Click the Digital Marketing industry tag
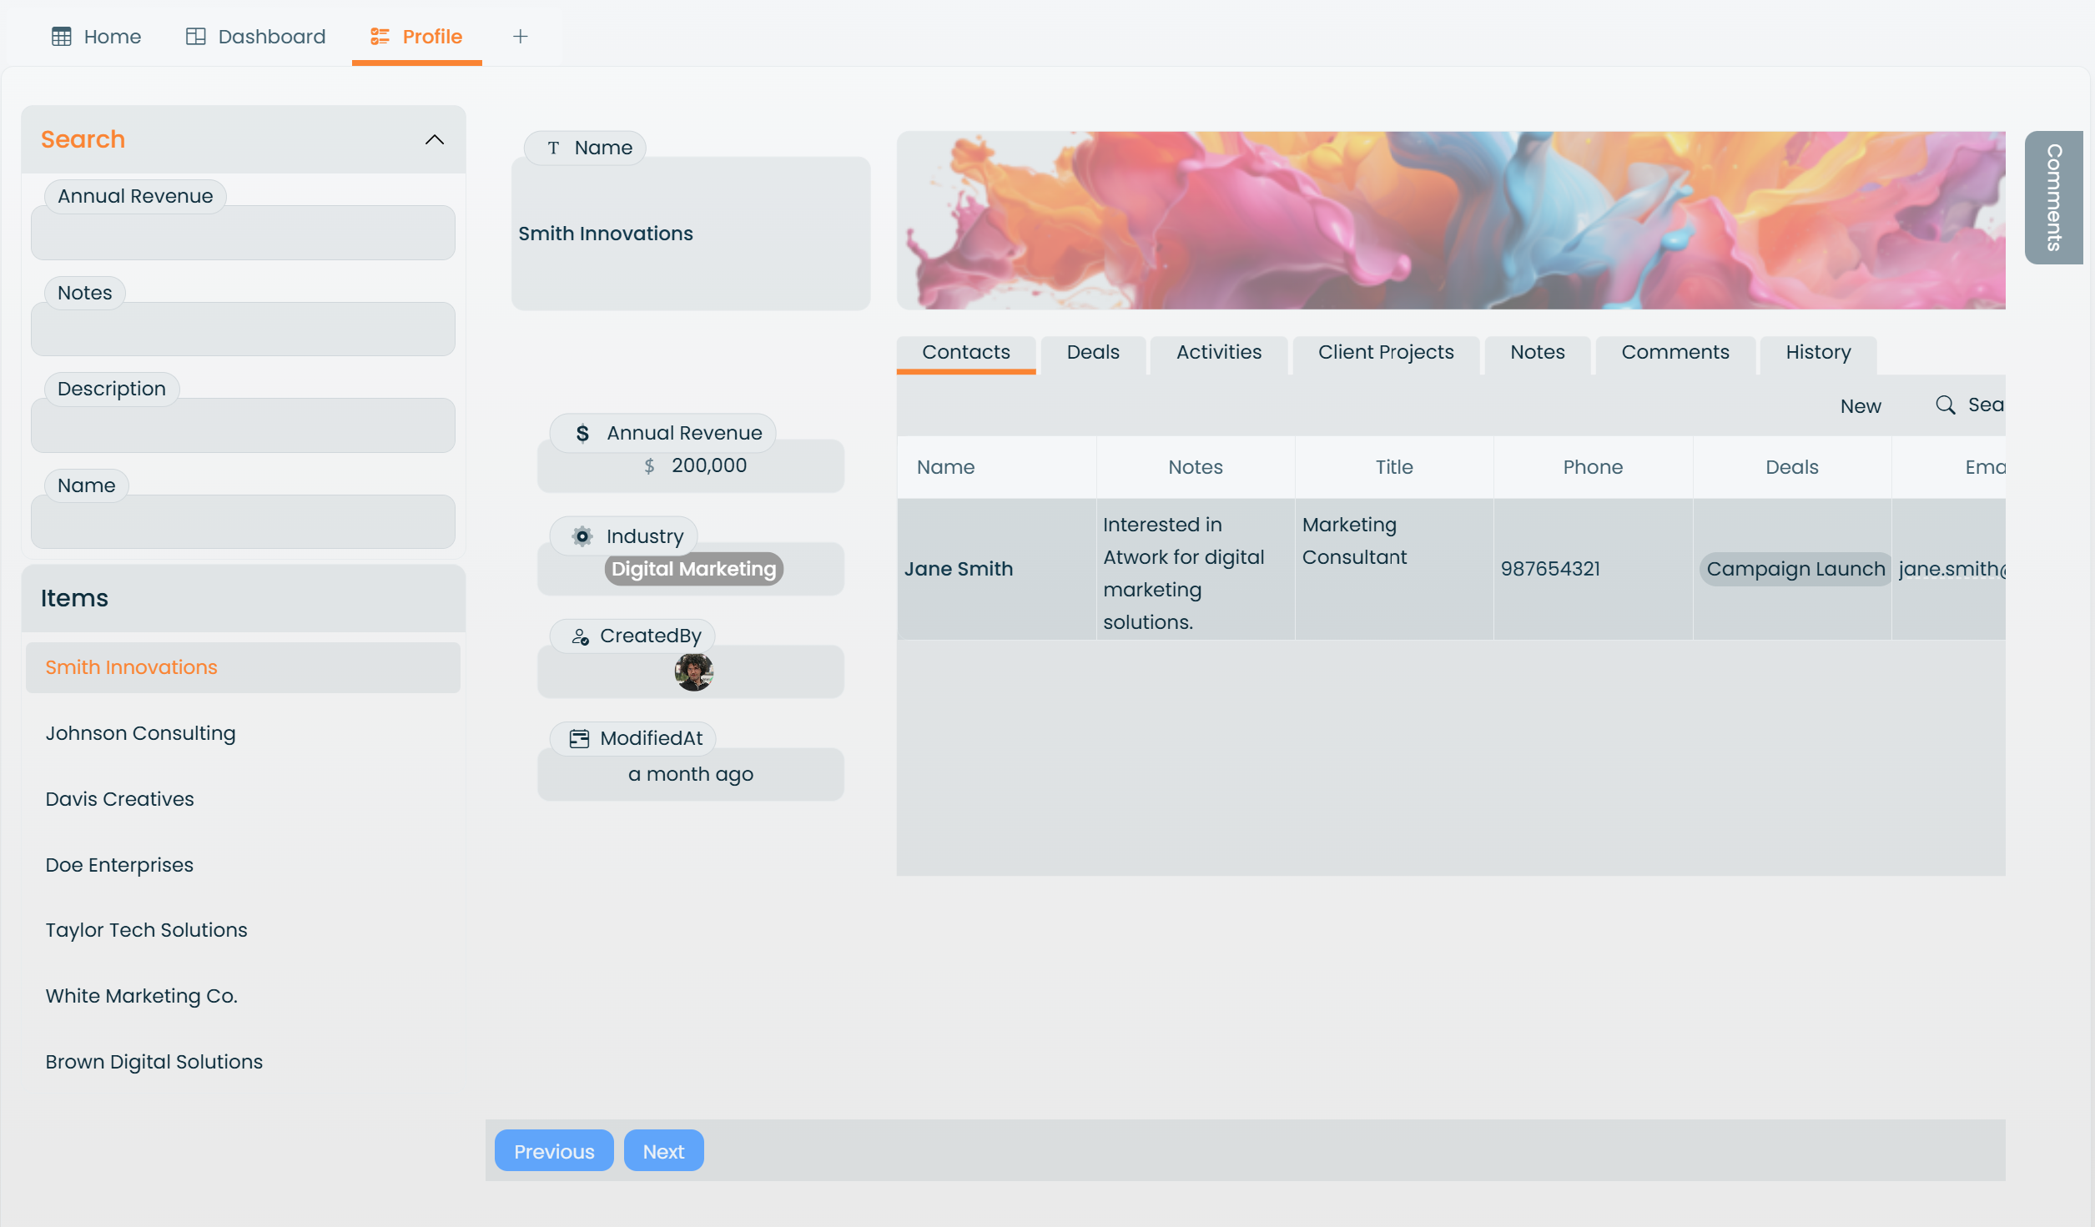 693,570
